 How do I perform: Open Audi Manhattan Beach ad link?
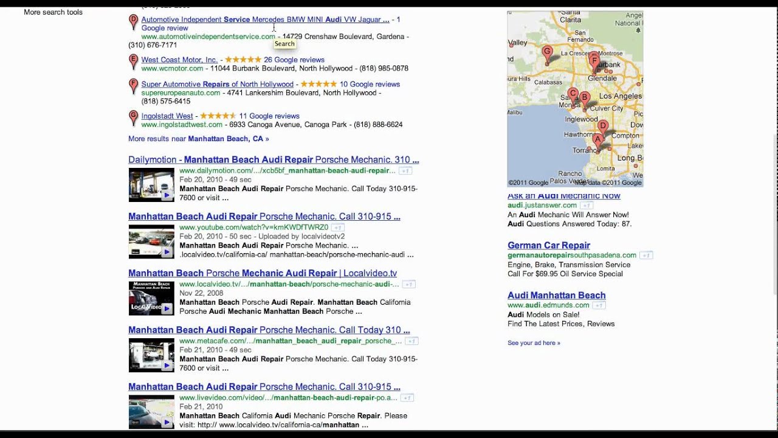tap(557, 295)
